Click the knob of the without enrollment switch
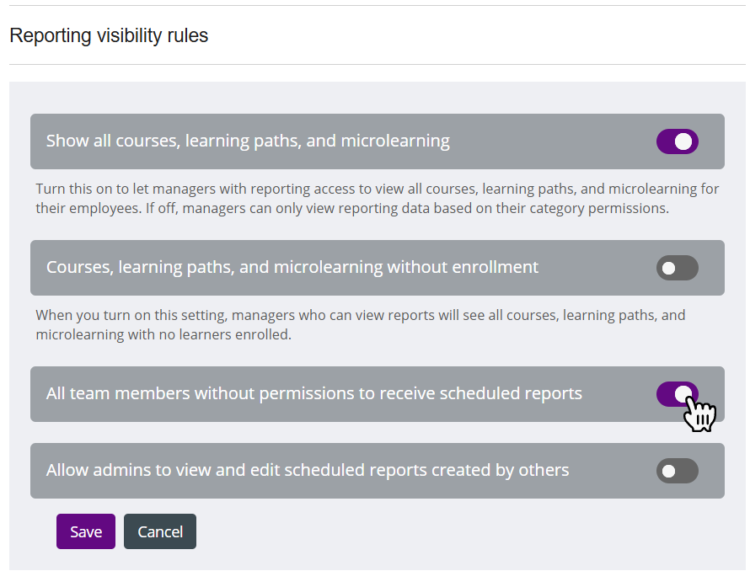The height and width of the screenshot is (587, 750). 669,268
